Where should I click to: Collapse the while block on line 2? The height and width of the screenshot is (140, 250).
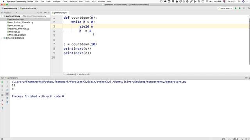pos(62,22)
